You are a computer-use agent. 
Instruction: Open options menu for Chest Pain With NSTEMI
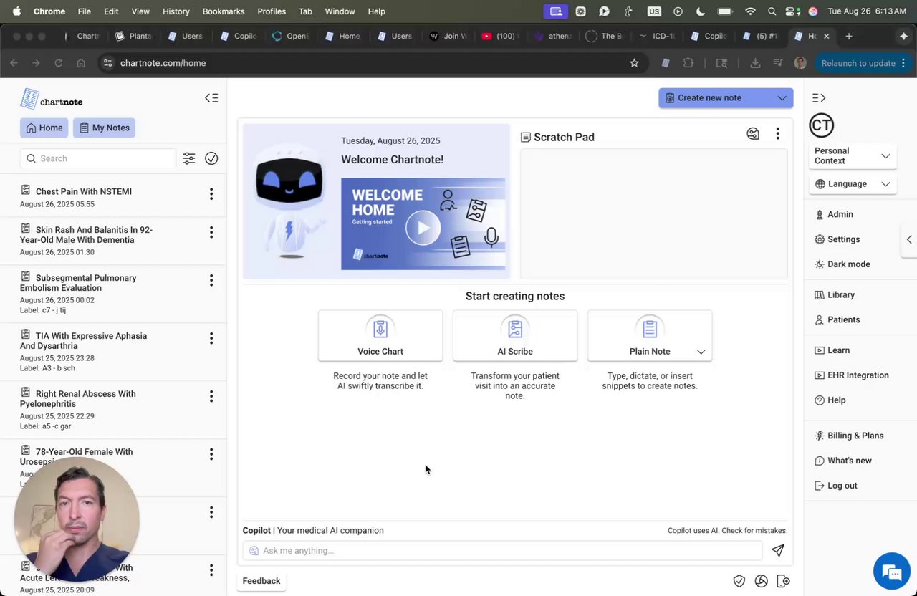click(211, 194)
